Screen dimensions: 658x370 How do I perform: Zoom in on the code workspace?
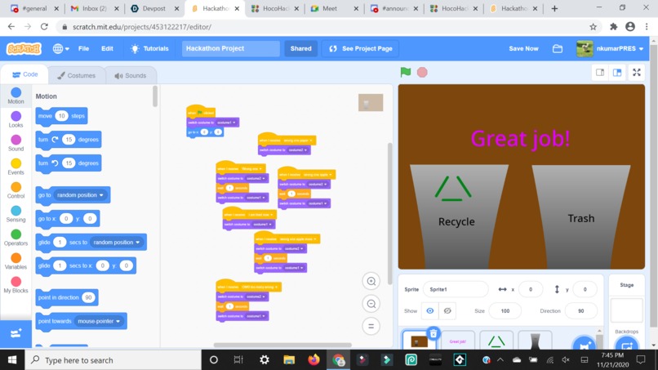point(371,281)
